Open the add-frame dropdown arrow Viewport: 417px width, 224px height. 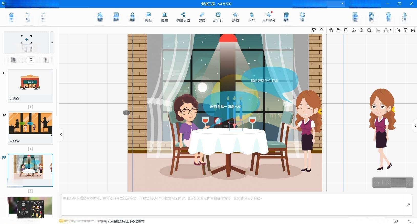pyautogui.click(x=52, y=42)
